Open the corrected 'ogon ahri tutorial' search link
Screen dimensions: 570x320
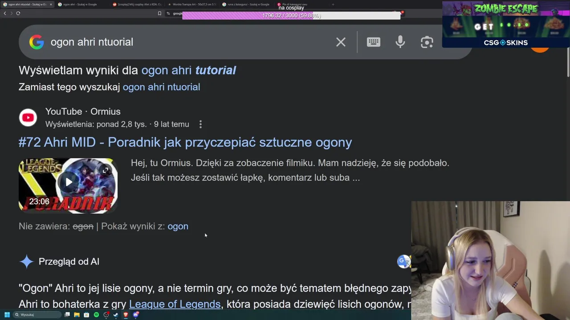tap(188, 70)
